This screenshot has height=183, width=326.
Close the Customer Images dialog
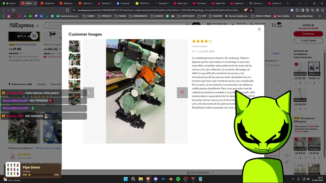coord(259,29)
